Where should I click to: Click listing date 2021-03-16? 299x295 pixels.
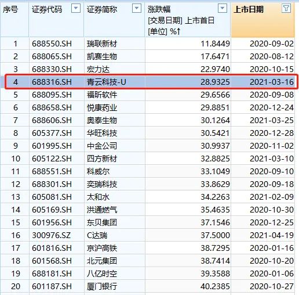click(272, 82)
